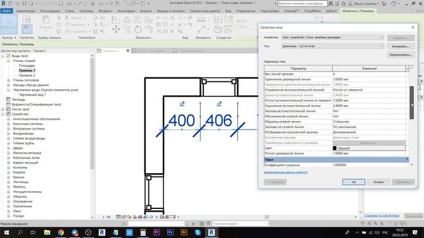Switch to the 'Вставить' ribbon tab
424x238 pixels.
click(105, 11)
